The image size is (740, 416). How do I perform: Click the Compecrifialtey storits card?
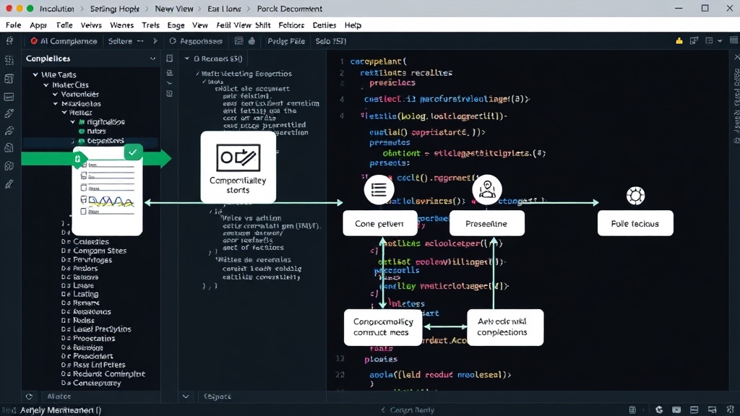point(238,167)
